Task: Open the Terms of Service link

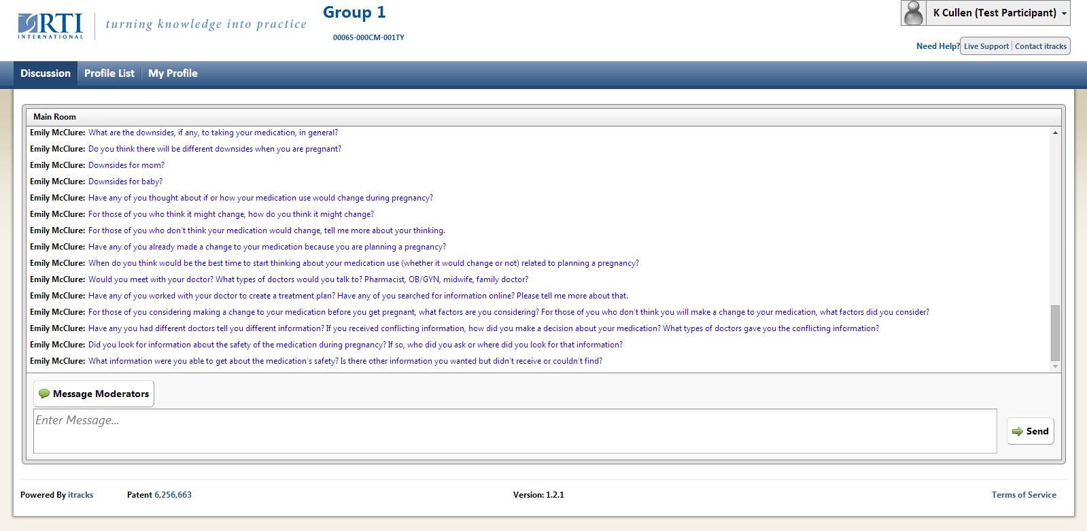Action: 1024,495
